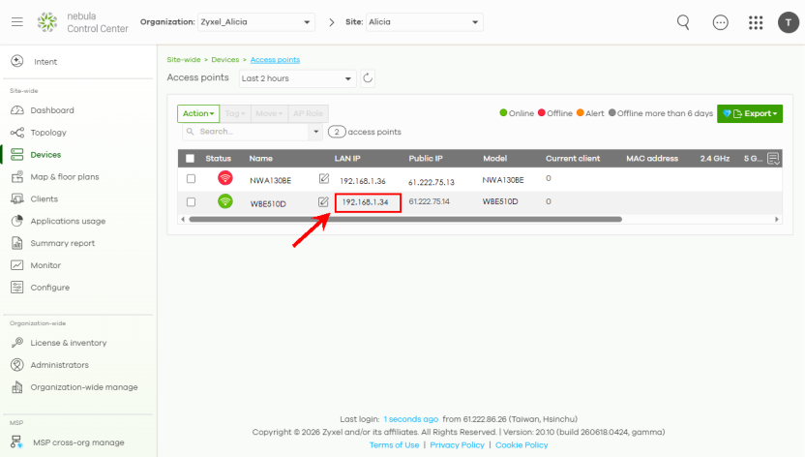This screenshot has height=457, width=805.
Task: Open Dashboard menu item
Action: [52, 110]
